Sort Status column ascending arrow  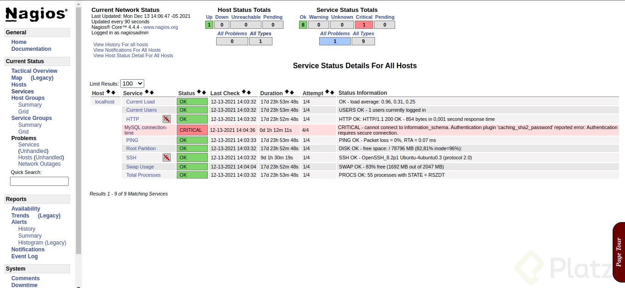point(199,92)
